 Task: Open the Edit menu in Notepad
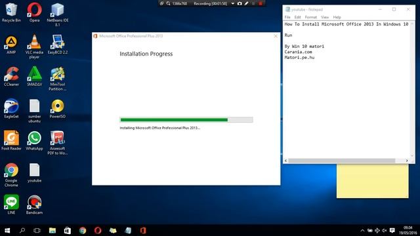[x=297, y=17]
